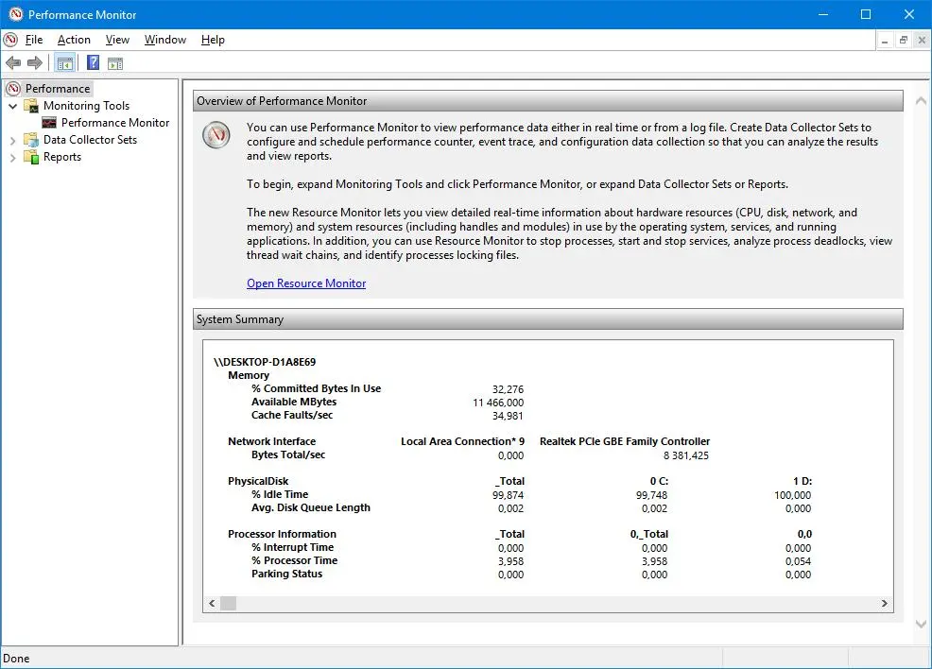Viewport: 932px width, 669px height.
Task: Open the File menu
Action: tap(34, 40)
